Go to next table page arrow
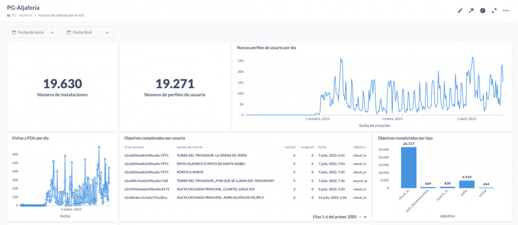 [x=366, y=217]
